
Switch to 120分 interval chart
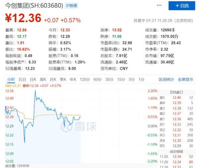[x=85, y=79]
